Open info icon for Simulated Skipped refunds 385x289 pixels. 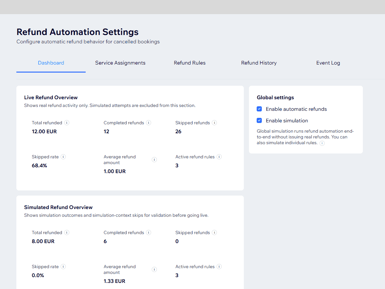(214, 232)
